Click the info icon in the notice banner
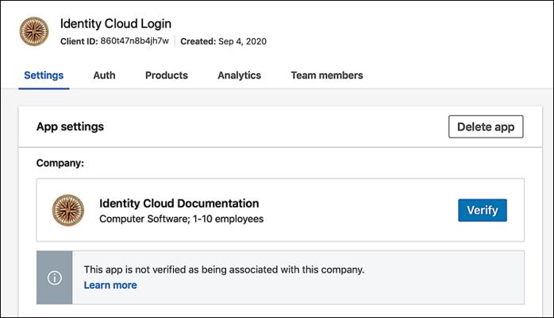 [54, 277]
